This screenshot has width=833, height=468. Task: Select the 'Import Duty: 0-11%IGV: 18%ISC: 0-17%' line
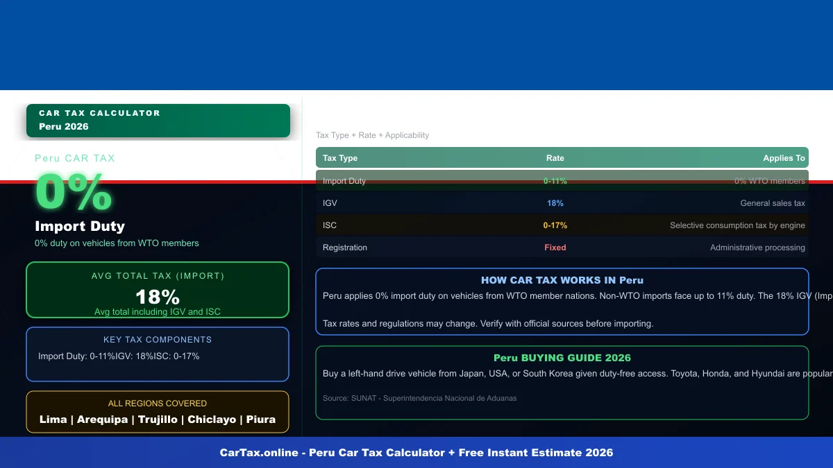tap(119, 356)
